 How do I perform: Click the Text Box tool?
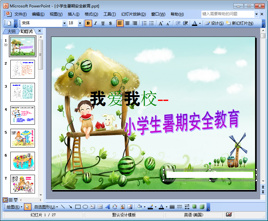coord(92,207)
